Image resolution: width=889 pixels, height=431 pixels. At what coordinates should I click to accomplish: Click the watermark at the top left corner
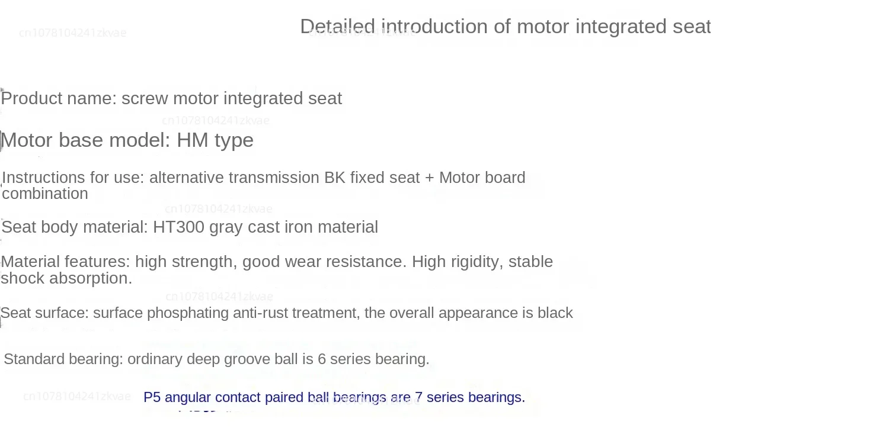[x=73, y=33]
